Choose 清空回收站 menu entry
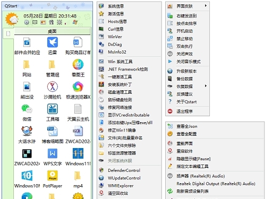Image resolution: width=273 pixels, height=199 pixels. click(x=129, y=193)
